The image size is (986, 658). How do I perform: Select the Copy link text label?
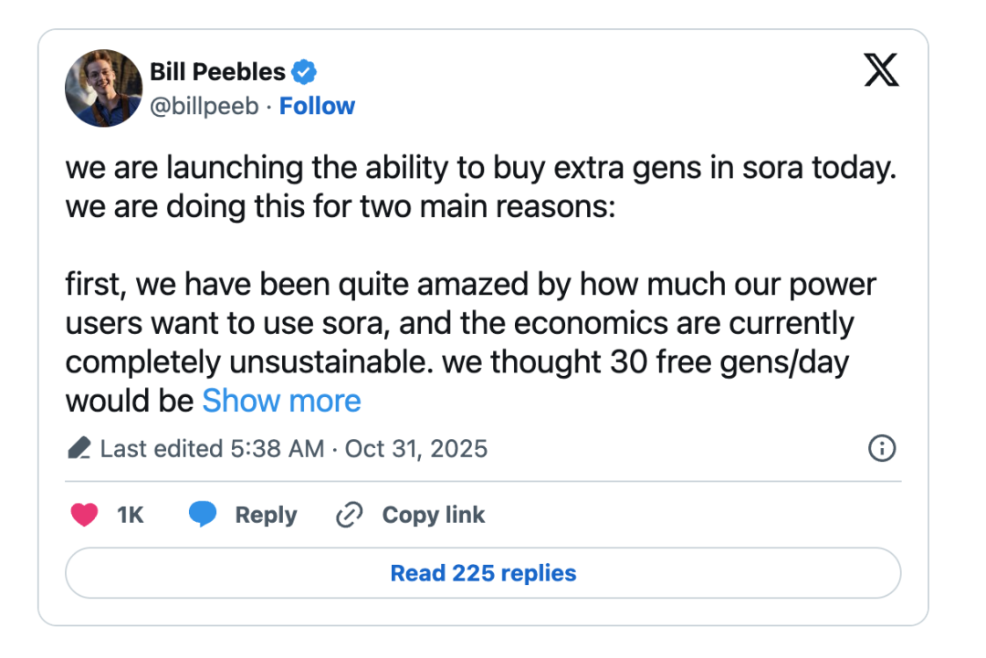(x=433, y=515)
